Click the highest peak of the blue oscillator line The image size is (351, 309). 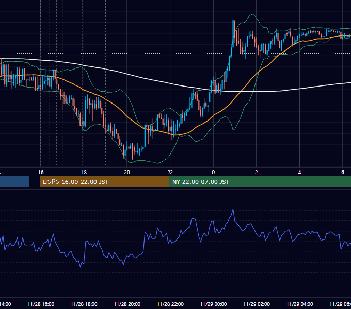pos(233,210)
